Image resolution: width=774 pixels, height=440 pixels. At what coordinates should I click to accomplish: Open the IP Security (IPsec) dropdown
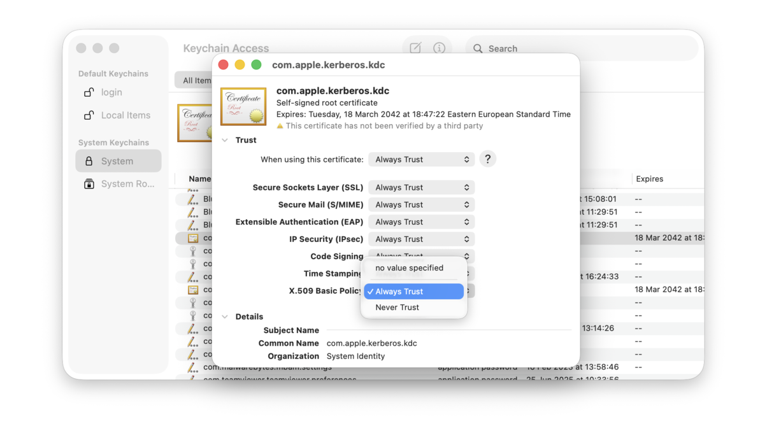click(x=422, y=239)
